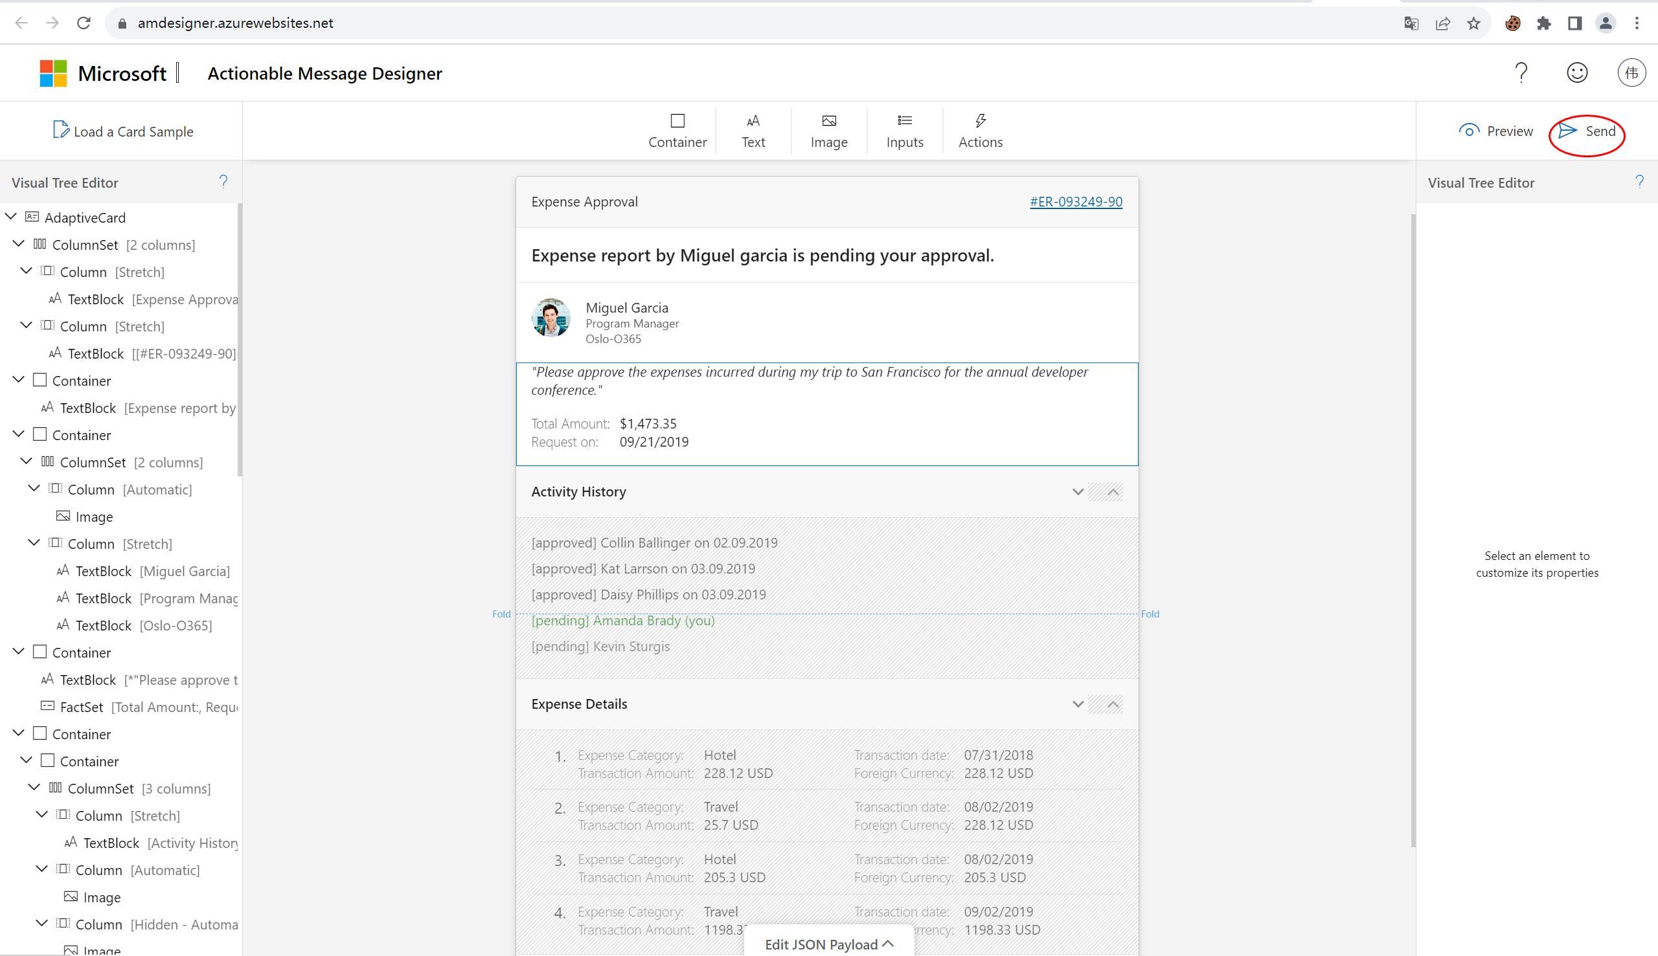Open browser side panel icon
1658x956 pixels.
[x=1574, y=24]
